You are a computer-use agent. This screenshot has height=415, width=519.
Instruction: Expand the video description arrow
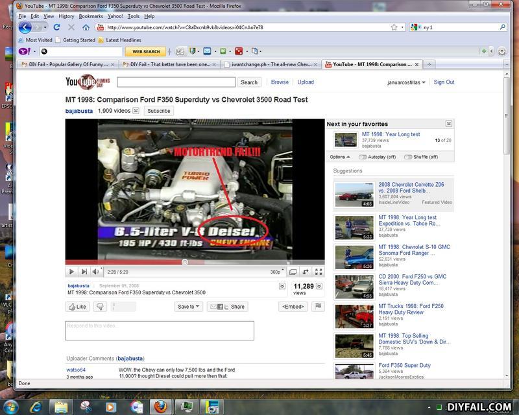(x=282, y=286)
